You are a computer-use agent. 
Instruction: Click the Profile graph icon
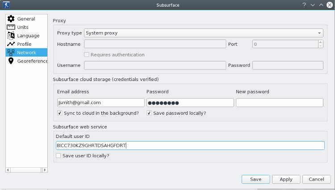pyautogui.click(x=11, y=44)
